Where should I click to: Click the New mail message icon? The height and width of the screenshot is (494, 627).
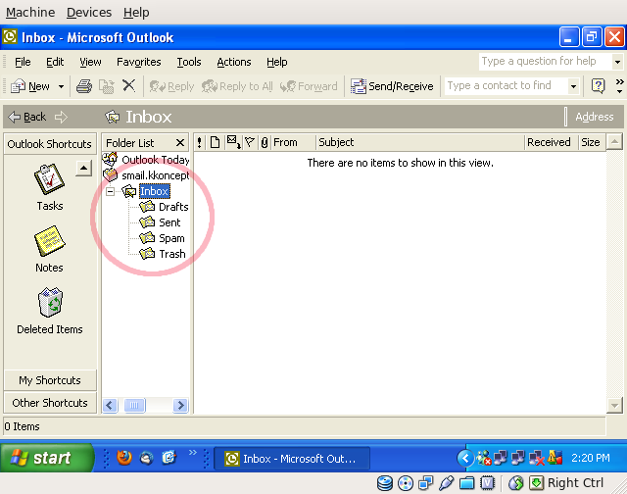(x=18, y=86)
